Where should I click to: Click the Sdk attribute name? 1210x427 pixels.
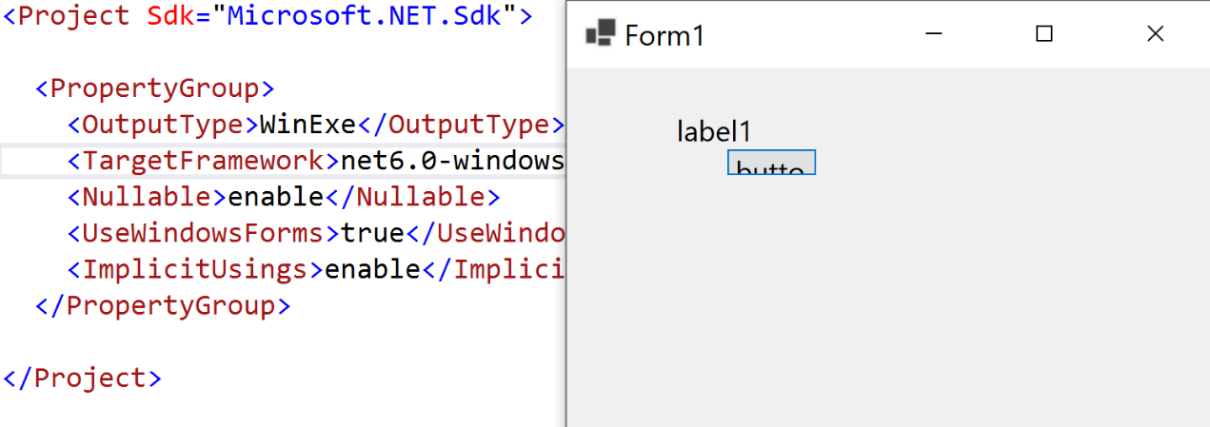coord(170,16)
